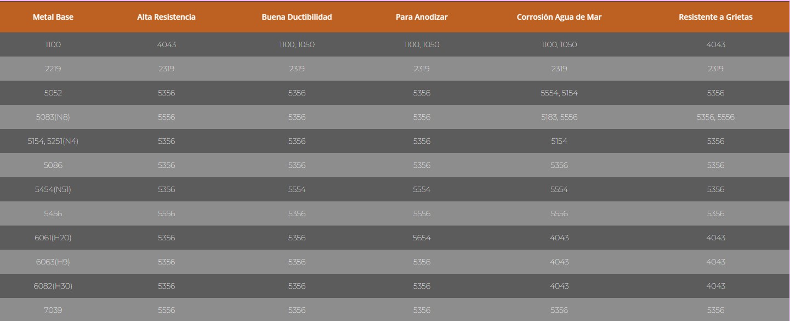Click the Buena Ductibilidad header
Screen dimensions: 790x321
pyautogui.click(x=297, y=17)
